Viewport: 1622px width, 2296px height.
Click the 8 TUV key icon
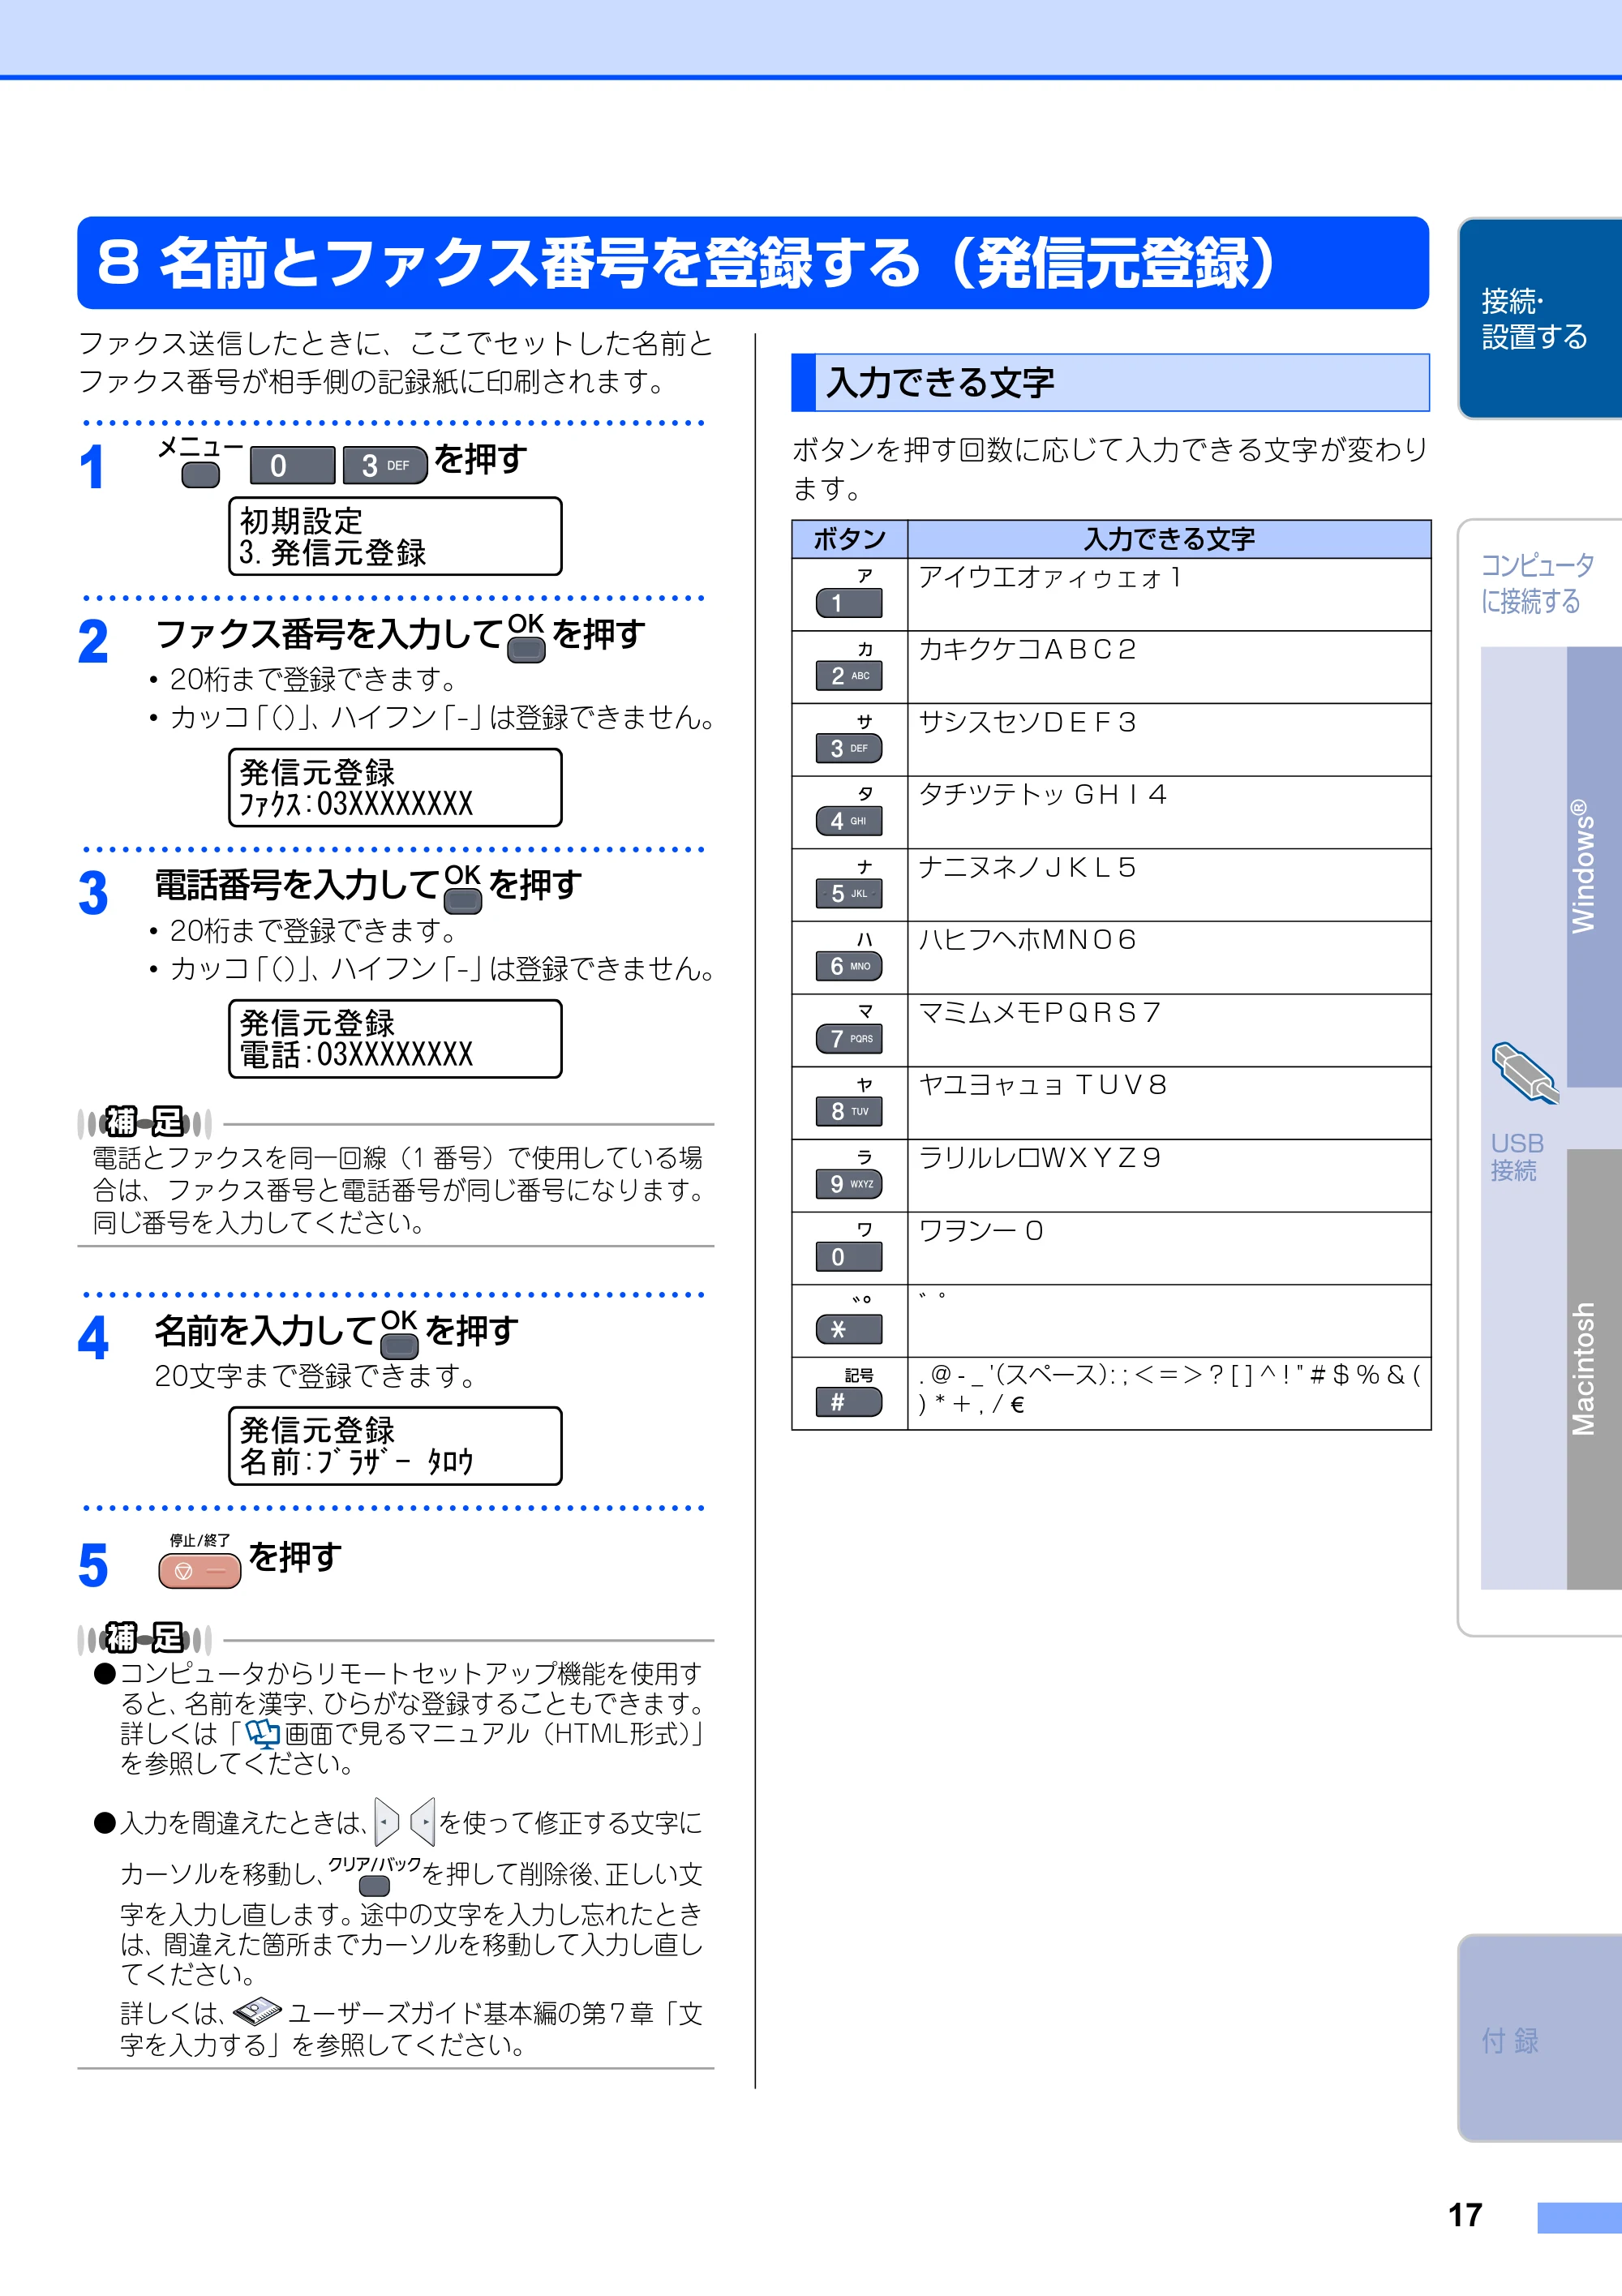coord(849,1111)
